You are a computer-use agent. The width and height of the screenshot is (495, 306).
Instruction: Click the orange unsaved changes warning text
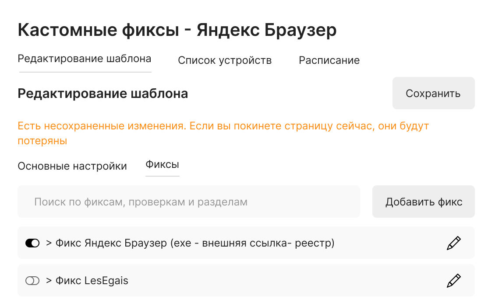223,133
